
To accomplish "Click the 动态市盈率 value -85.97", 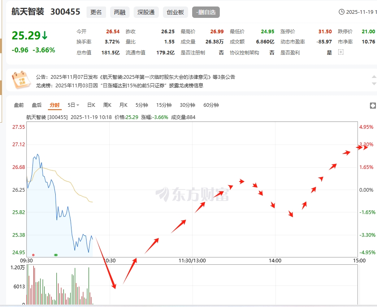I will tap(324, 42).
